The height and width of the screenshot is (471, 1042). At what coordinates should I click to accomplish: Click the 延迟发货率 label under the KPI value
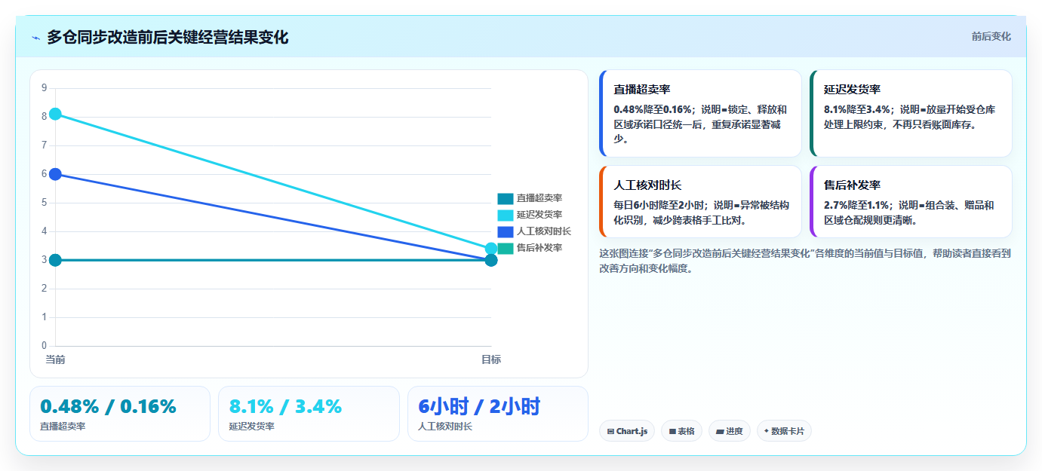click(x=251, y=427)
